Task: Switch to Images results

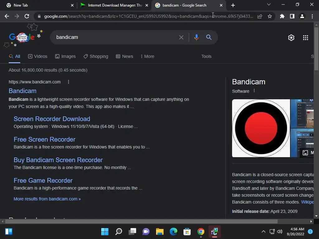Action: click(65, 57)
